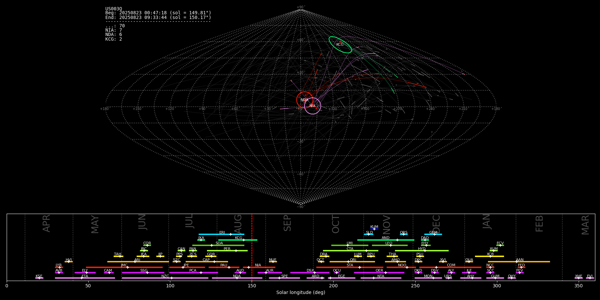Click the red dashed current solar longitude line
Viewport: 600px width, 300px height.
click(252, 247)
